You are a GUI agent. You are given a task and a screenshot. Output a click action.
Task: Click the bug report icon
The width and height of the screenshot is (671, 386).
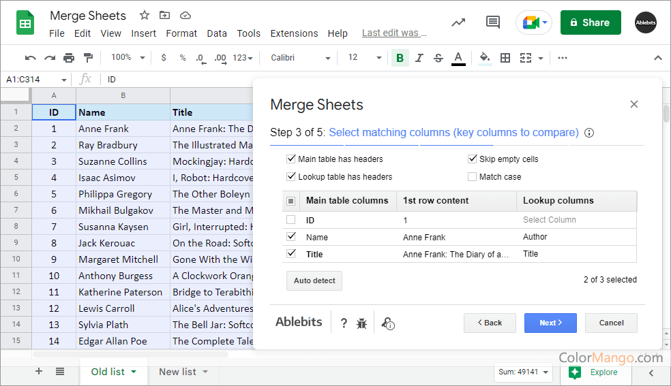[361, 323]
